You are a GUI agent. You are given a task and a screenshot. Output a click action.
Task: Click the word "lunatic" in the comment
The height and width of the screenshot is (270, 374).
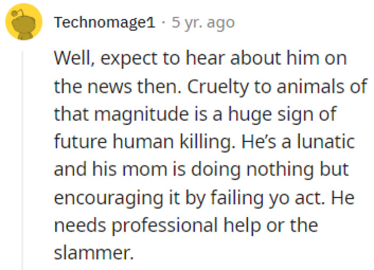click(x=327, y=141)
